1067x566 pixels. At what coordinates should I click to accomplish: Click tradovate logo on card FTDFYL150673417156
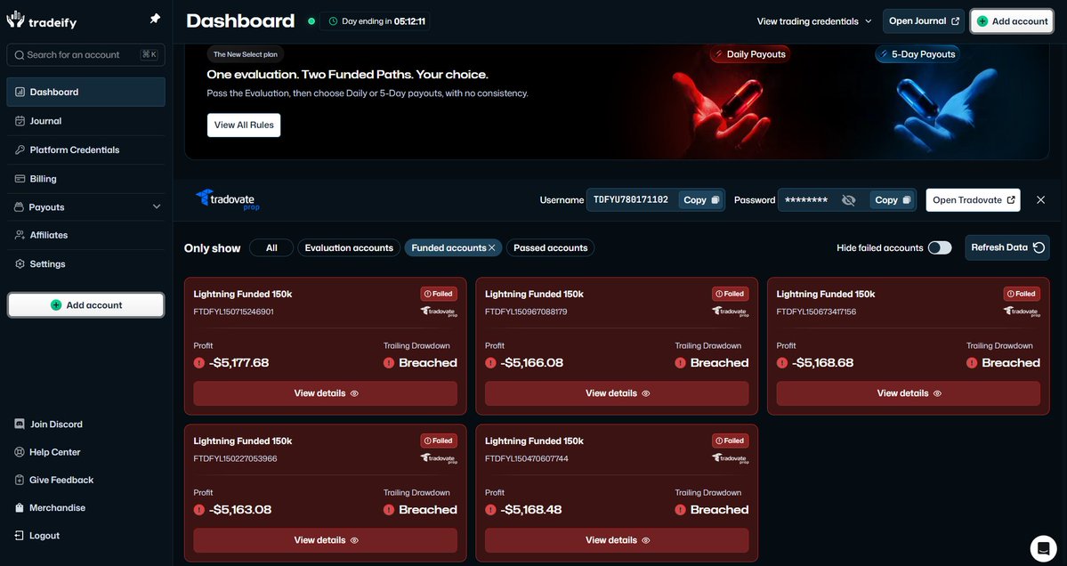1023,311
